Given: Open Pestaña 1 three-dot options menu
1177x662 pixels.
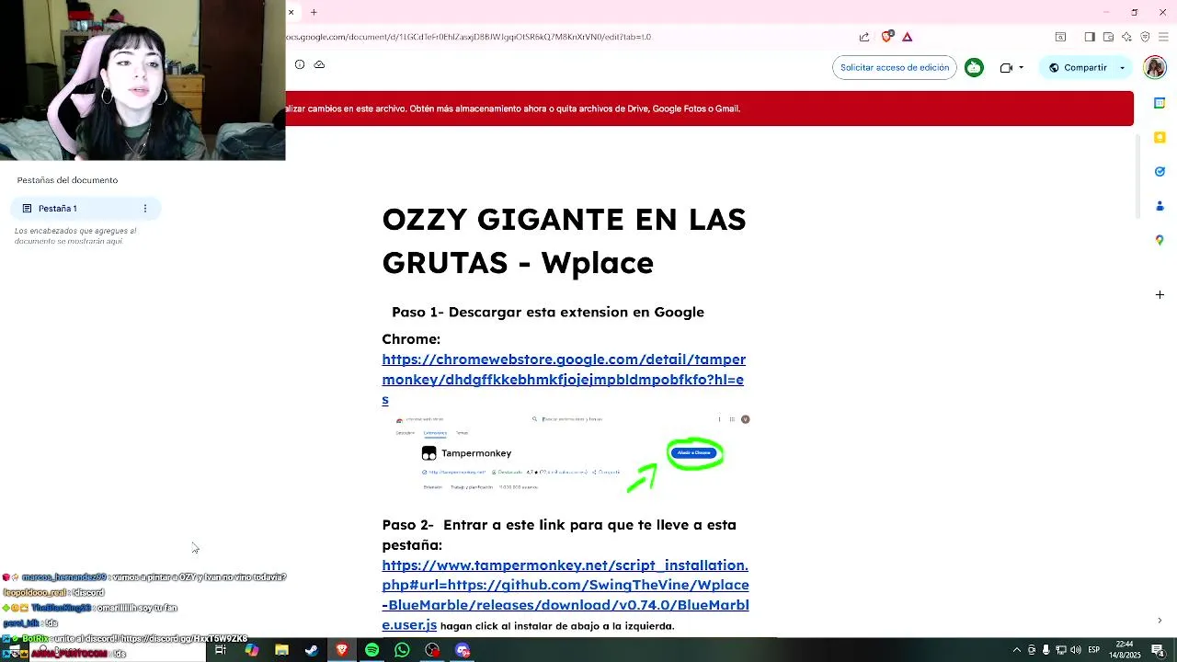Looking at the screenshot, I should [x=144, y=209].
